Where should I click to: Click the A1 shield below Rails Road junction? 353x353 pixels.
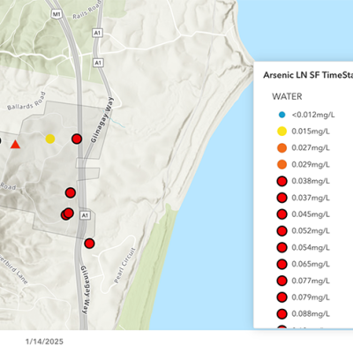point(98,63)
